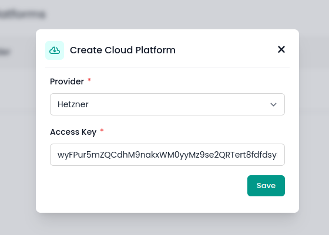329x235 pixels.
Task: Expand provider list via chevron arrow
Action: (273, 104)
